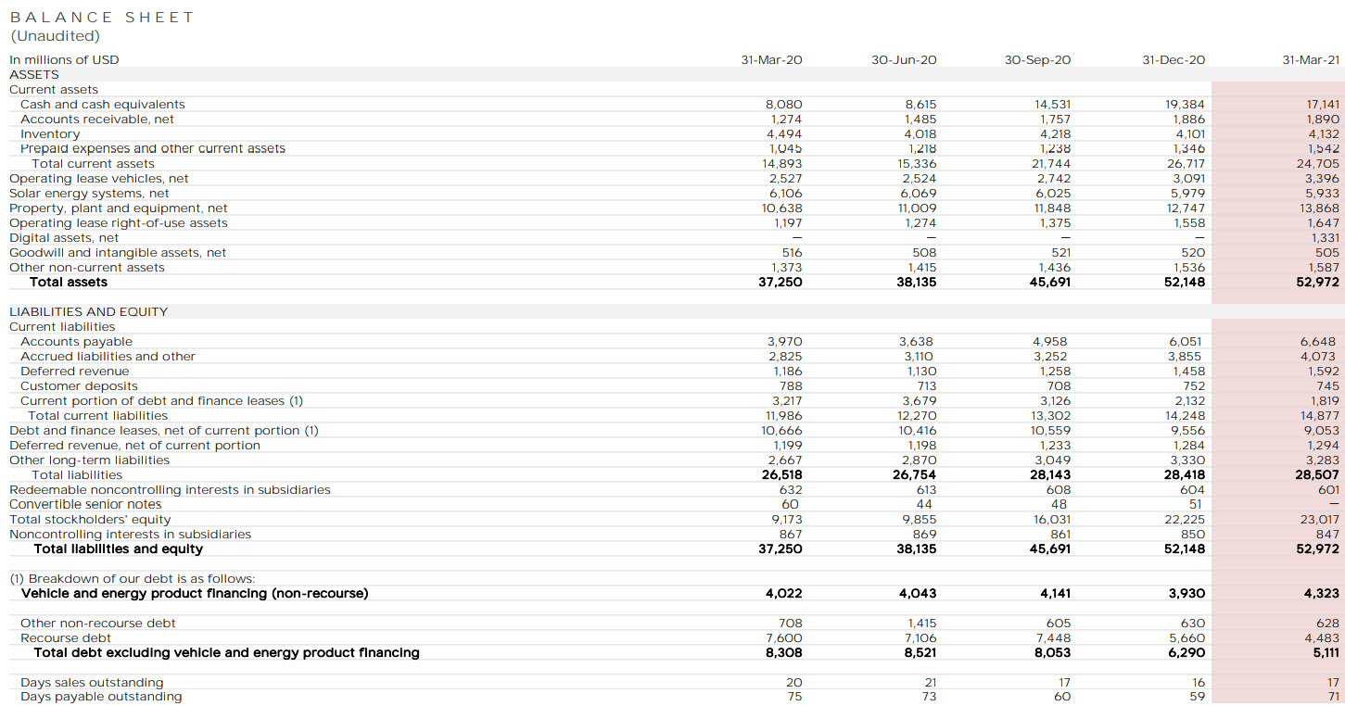Click the 'Cash and cash equivalents' label
Screen dimensions: 1345x706
pos(103,104)
